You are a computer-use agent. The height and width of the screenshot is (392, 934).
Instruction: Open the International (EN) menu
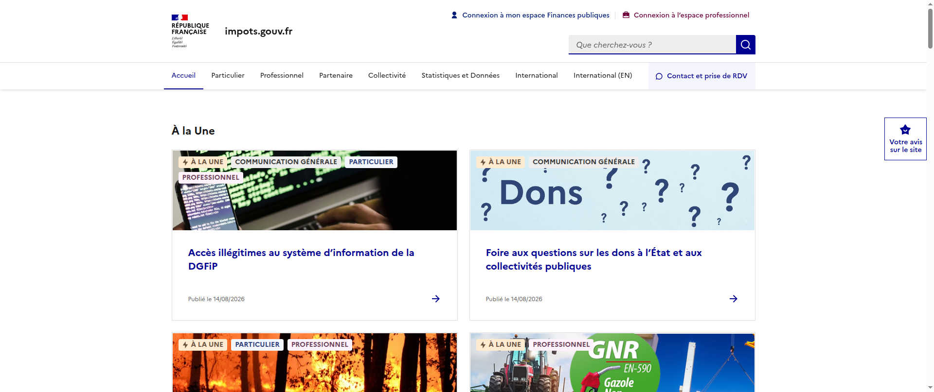[x=603, y=76]
